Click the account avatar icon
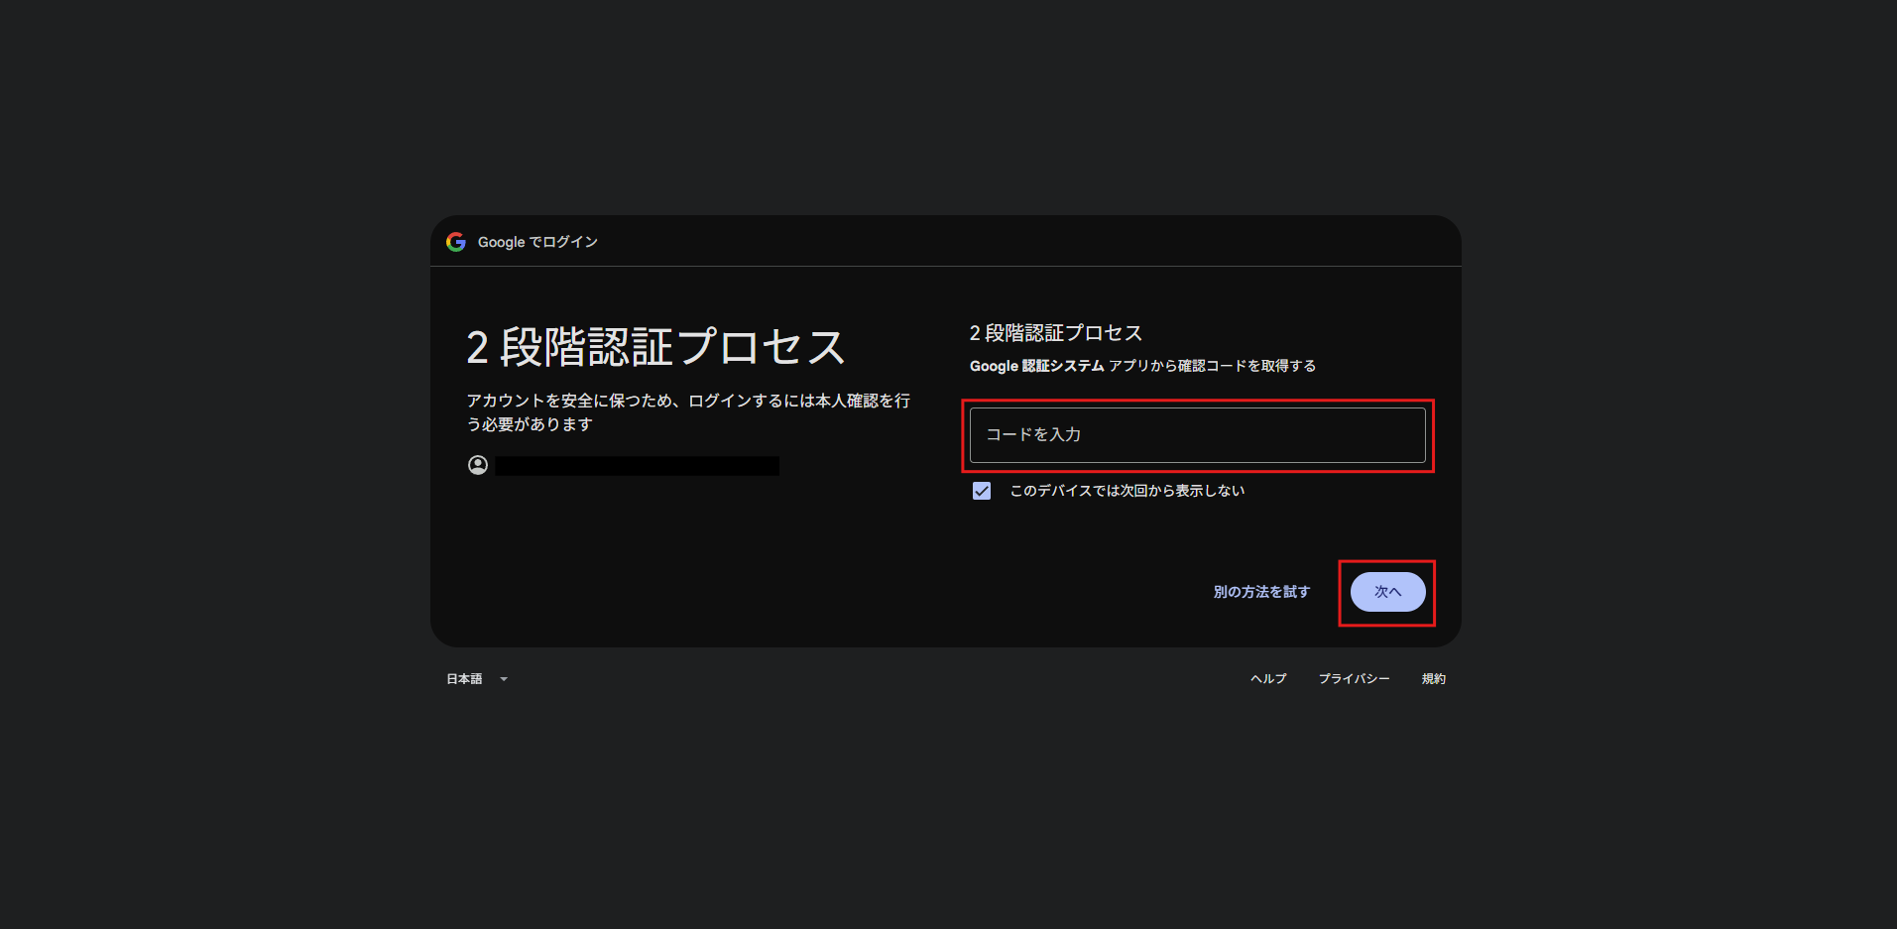The height and width of the screenshot is (929, 1897). (x=478, y=465)
